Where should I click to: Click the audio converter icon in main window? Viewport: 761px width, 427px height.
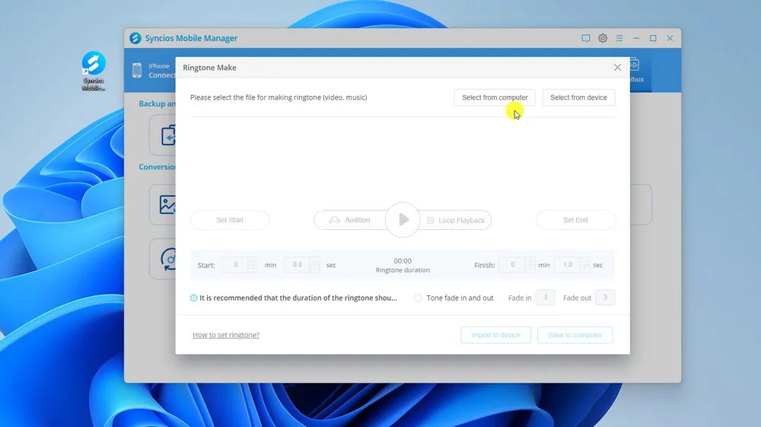click(169, 259)
